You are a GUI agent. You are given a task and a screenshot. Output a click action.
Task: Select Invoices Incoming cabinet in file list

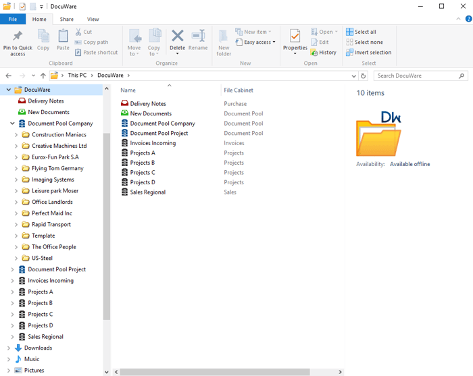pos(153,143)
